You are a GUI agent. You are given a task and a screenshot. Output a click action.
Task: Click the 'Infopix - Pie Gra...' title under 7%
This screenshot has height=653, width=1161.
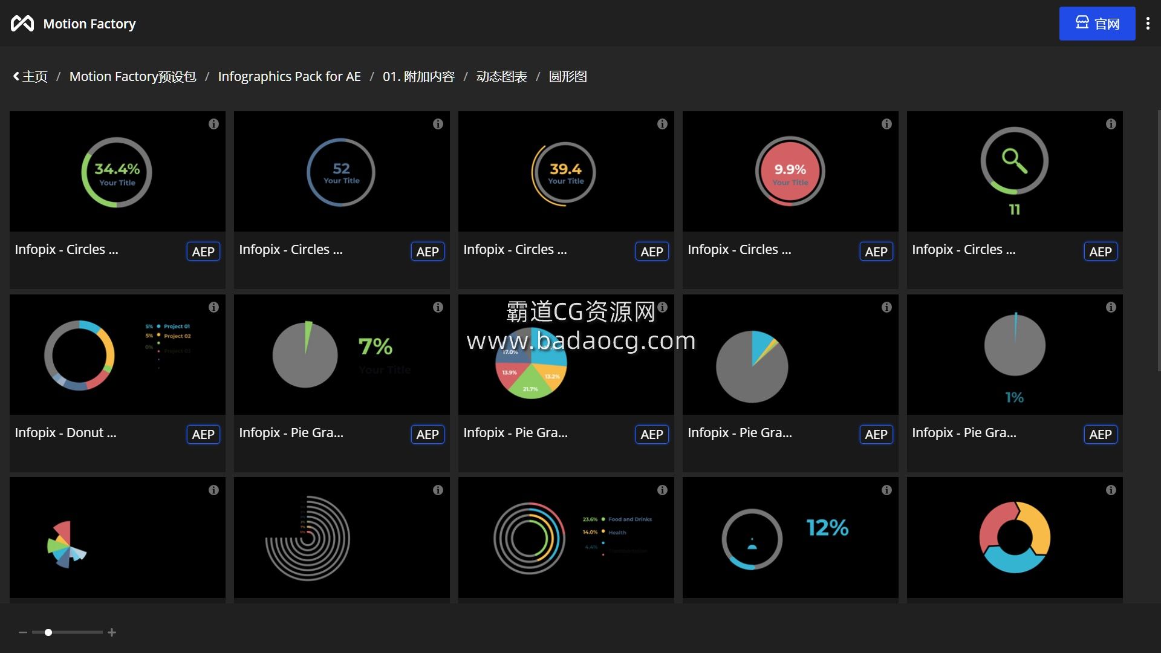(x=291, y=433)
